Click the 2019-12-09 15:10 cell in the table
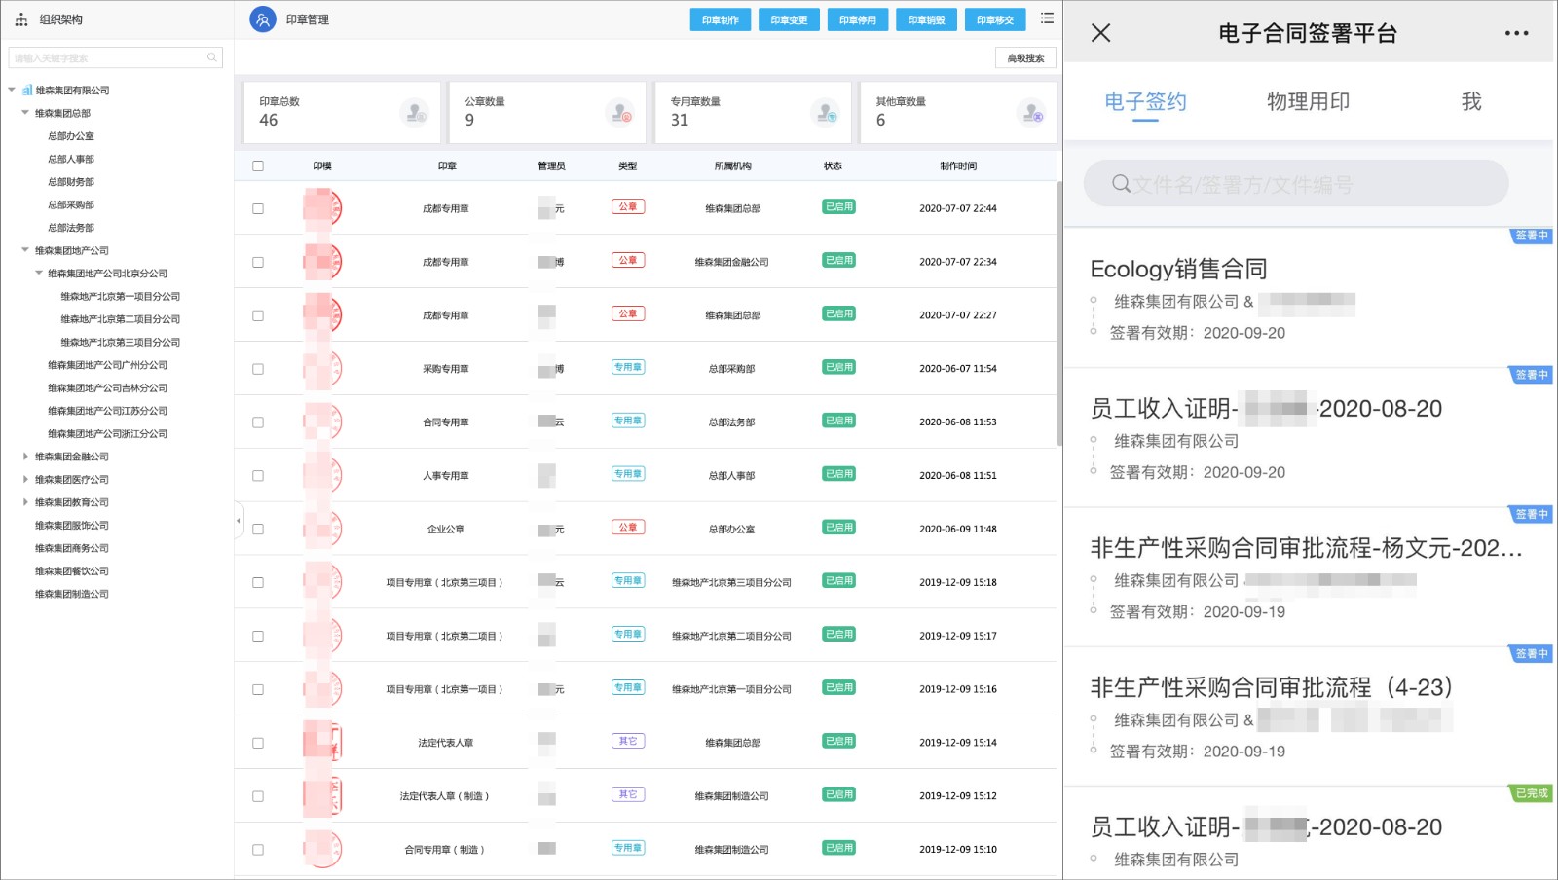 958,850
